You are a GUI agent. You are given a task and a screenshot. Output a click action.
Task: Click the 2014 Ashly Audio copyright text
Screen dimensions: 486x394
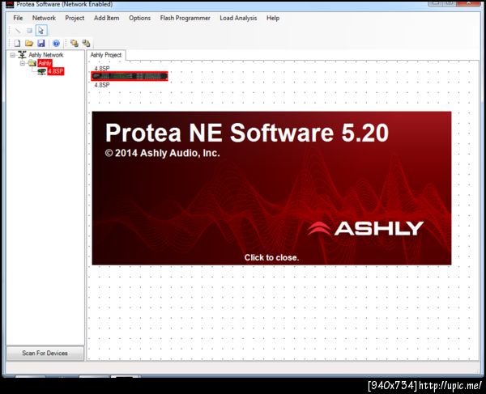pos(163,153)
